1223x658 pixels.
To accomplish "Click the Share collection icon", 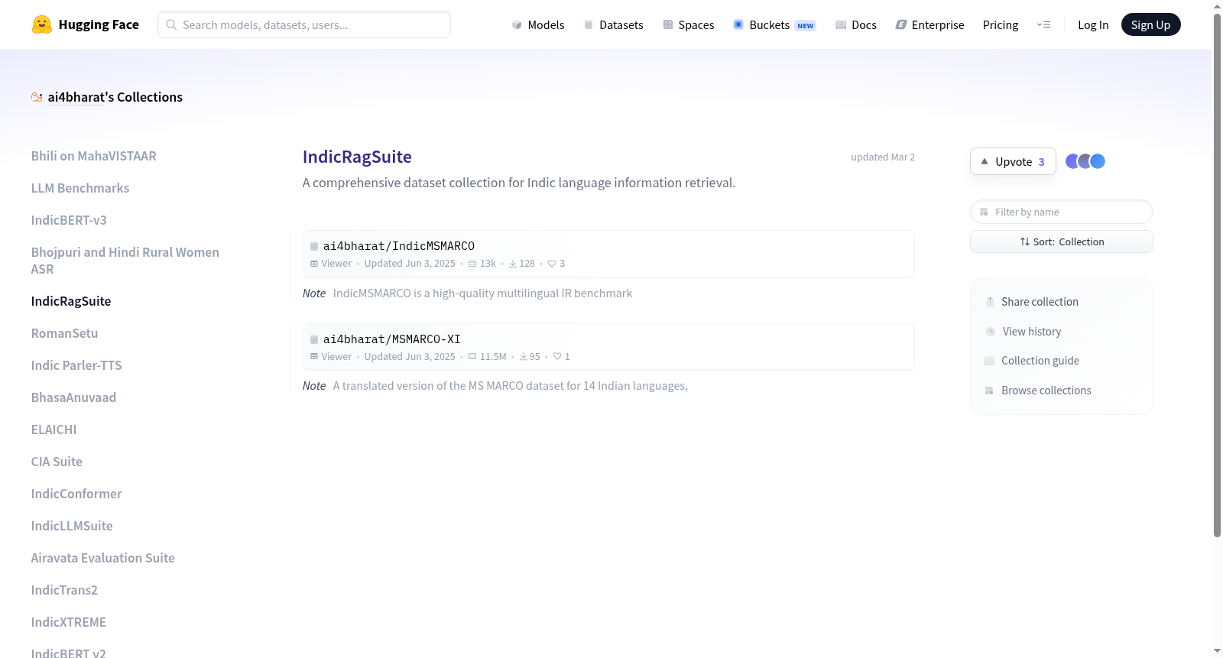I will pos(990,302).
